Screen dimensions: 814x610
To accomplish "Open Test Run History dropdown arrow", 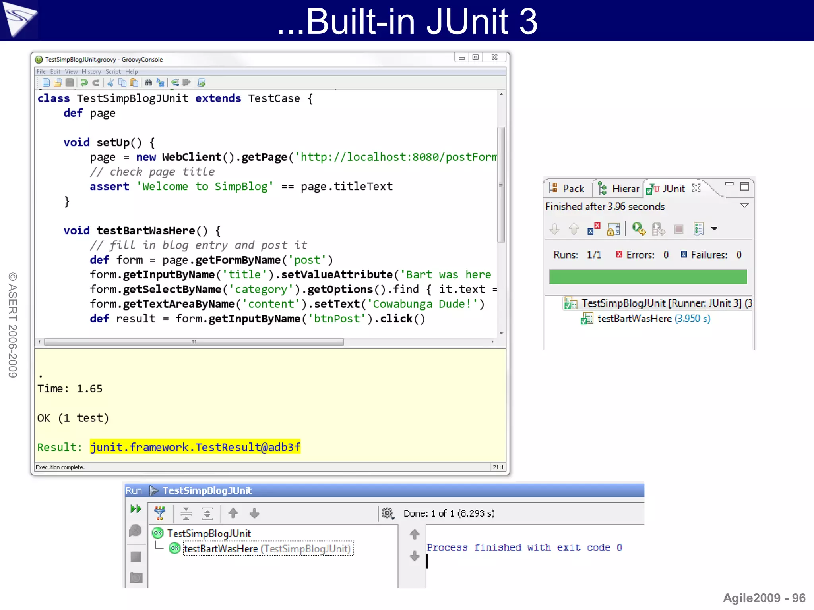I will coord(714,229).
